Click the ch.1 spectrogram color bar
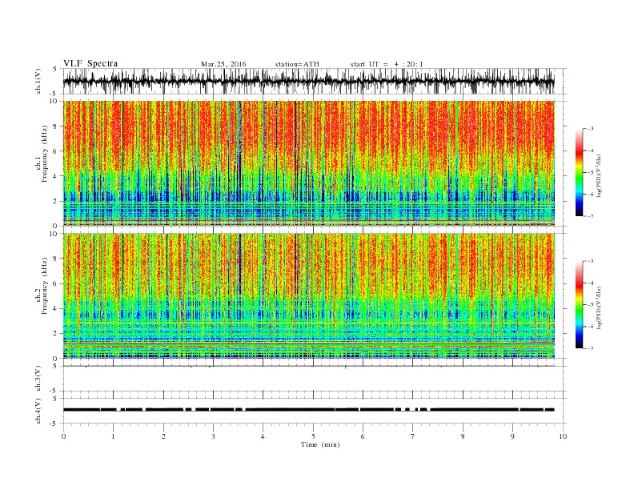 tap(579, 172)
